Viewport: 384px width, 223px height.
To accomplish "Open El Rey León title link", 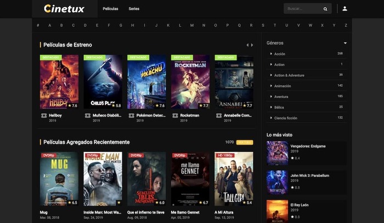I will 300,205.
